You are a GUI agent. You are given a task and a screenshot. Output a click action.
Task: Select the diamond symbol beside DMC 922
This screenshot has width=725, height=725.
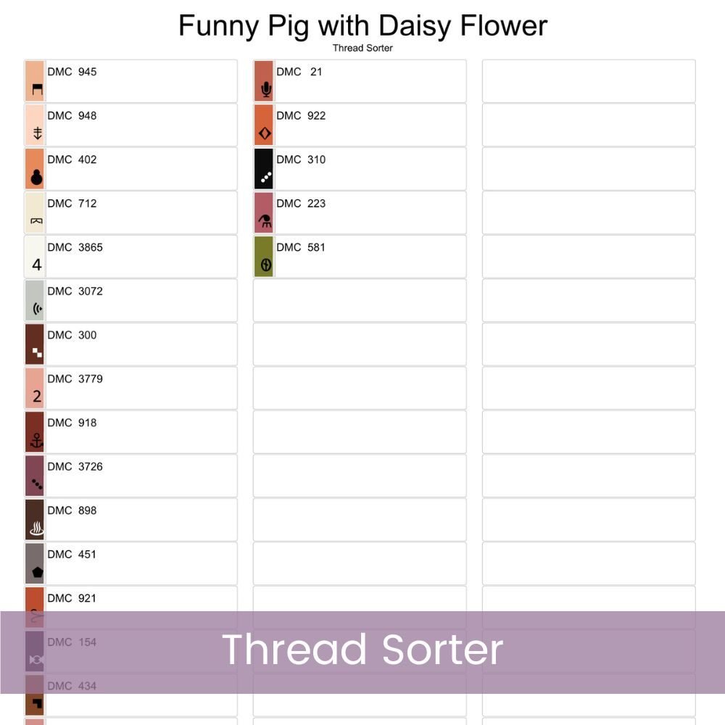pyautogui.click(x=265, y=133)
